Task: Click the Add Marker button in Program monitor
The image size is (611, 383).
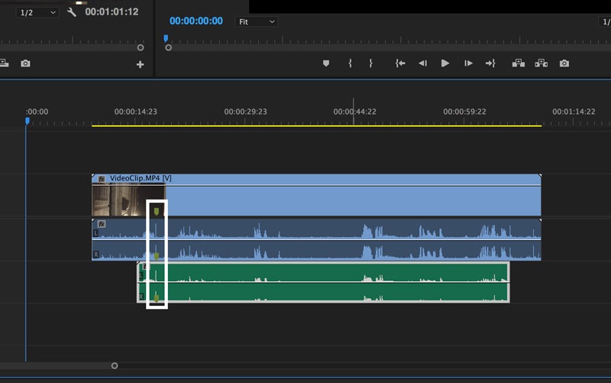Action: [326, 63]
